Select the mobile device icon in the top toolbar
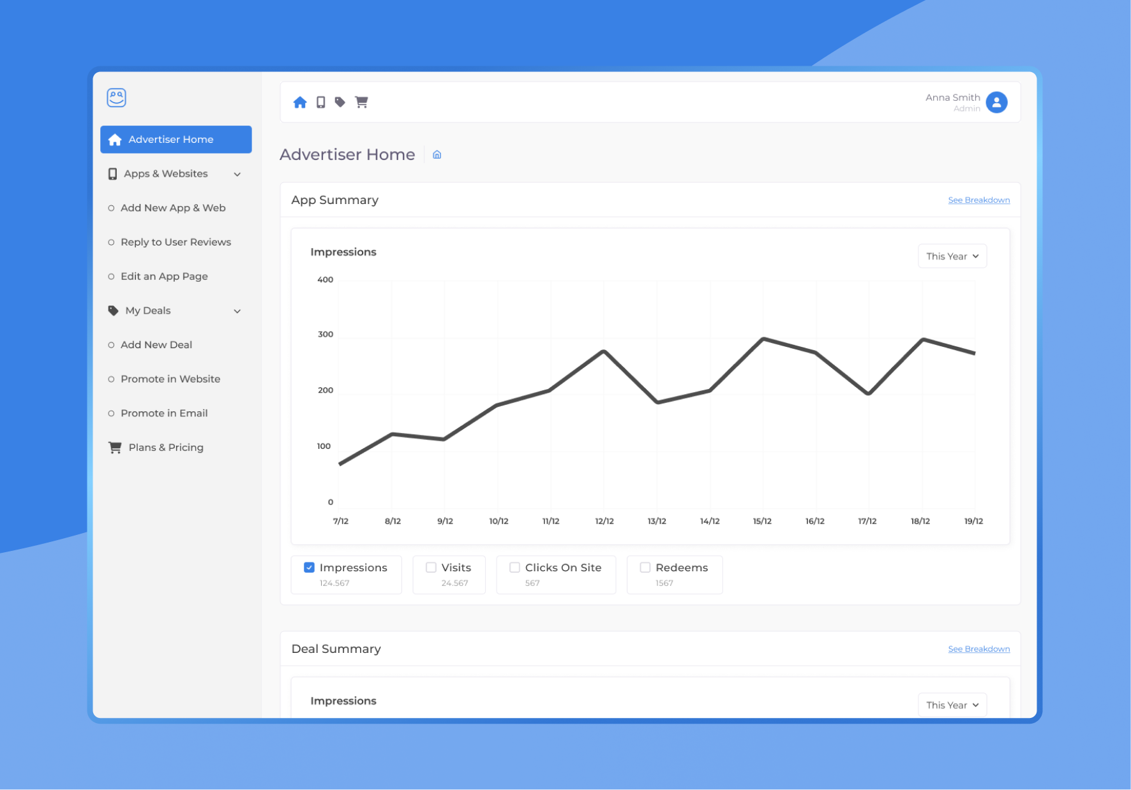This screenshot has height=790, width=1131. [320, 102]
